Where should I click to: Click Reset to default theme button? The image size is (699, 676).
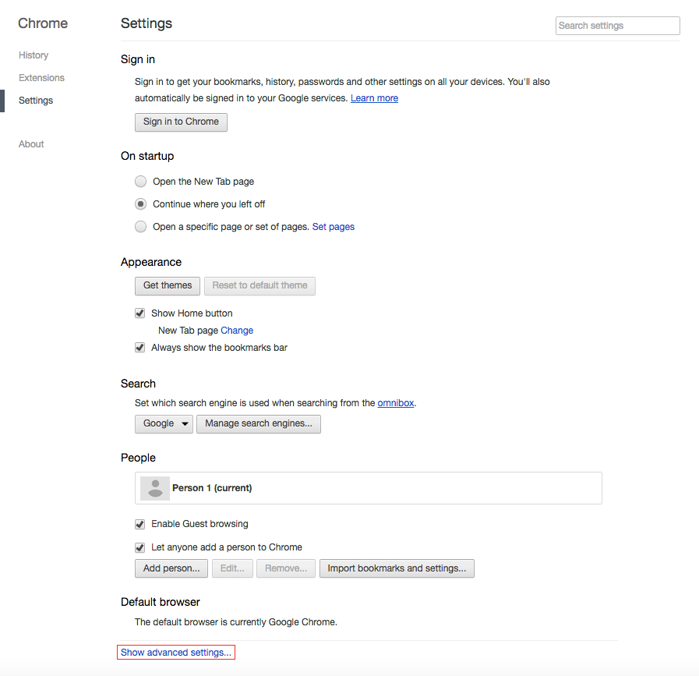pyautogui.click(x=260, y=286)
